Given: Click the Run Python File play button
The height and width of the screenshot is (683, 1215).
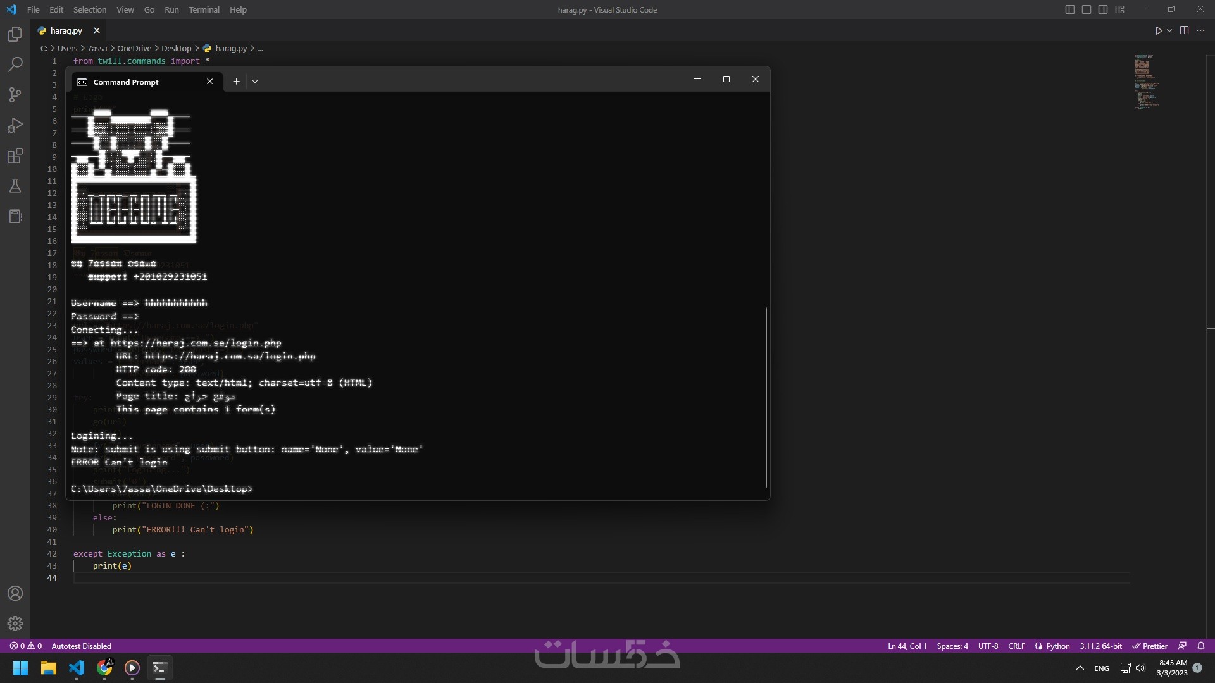Looking at the screenshot, I should coord(1158,30).
